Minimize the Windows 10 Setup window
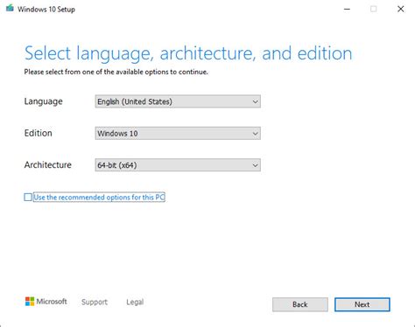Image resolution: width=415 pixels, height=327 pixels. click(347, 9)
